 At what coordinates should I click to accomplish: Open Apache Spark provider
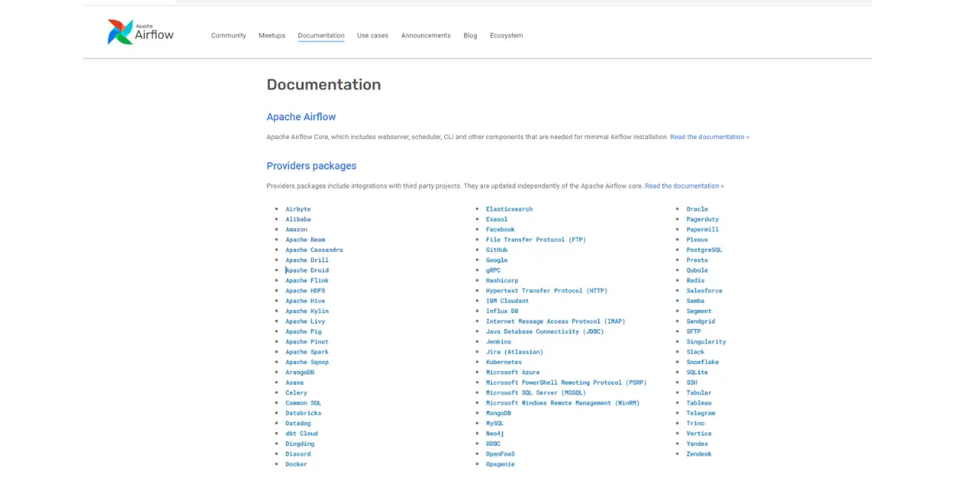(x=307, y=352)
